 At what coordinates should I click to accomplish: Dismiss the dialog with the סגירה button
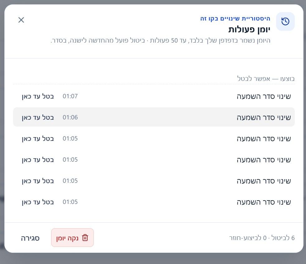(30, 238)
